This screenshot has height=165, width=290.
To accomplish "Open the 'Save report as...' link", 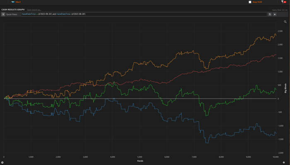I will (x=34, y=10).
